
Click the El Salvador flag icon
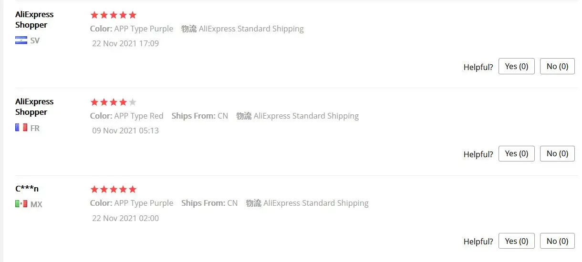click(21, 40)
